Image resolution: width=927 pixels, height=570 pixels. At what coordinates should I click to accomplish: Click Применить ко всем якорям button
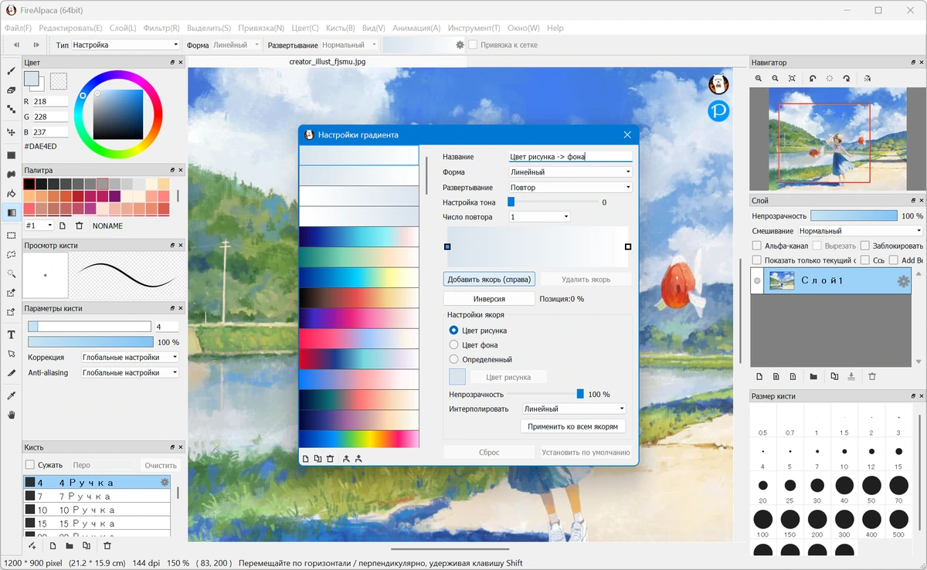click(x=572, y=426)
